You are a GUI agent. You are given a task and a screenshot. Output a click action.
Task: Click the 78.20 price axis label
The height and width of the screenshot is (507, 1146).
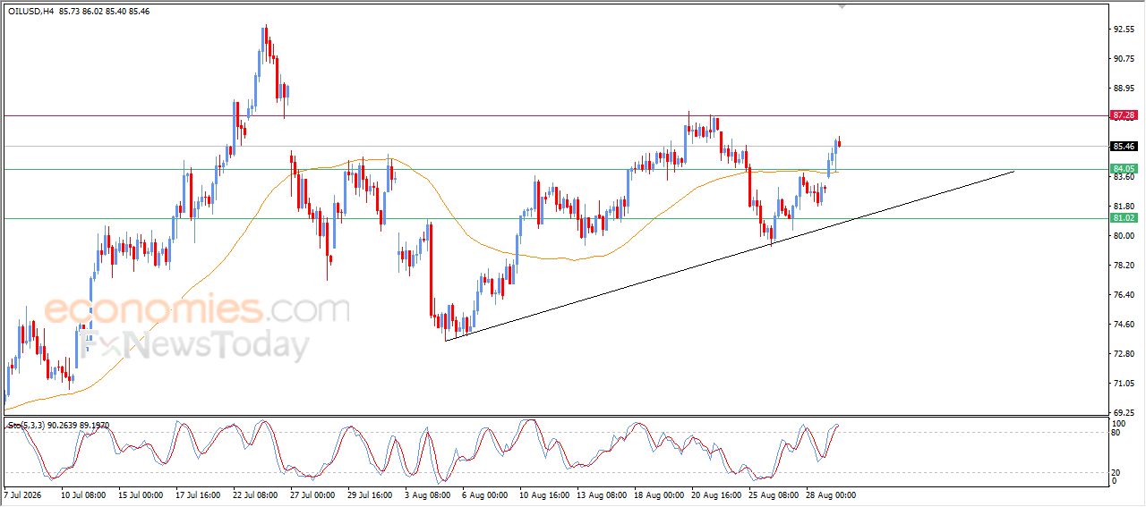pos(1124,266)
